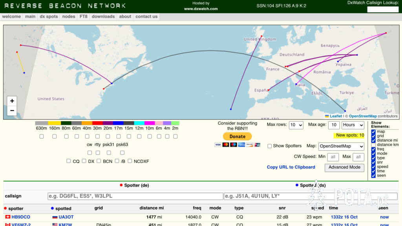The height and width of the screenshot is (226, 402).
Task: Open the Hours max age unit dropdown
Action: pos(353,125)
